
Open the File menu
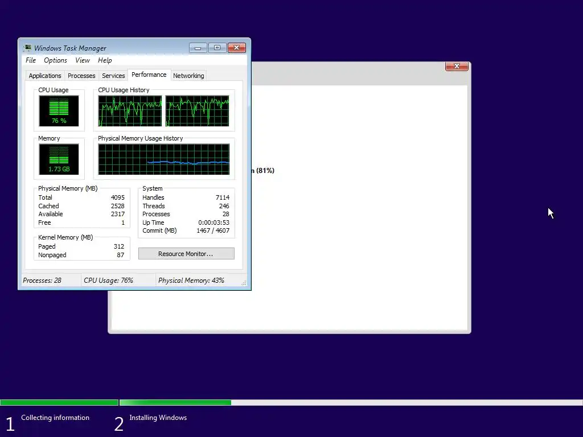coord(31,60)
